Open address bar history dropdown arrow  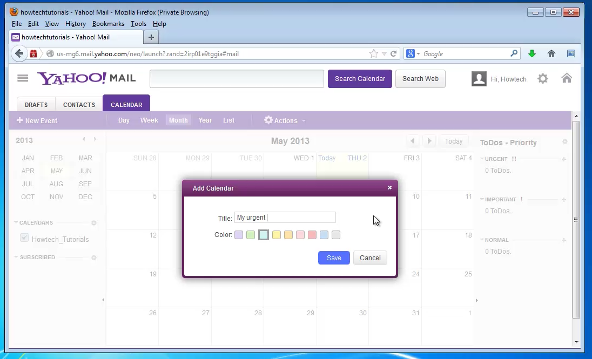[x=384, y=54]
